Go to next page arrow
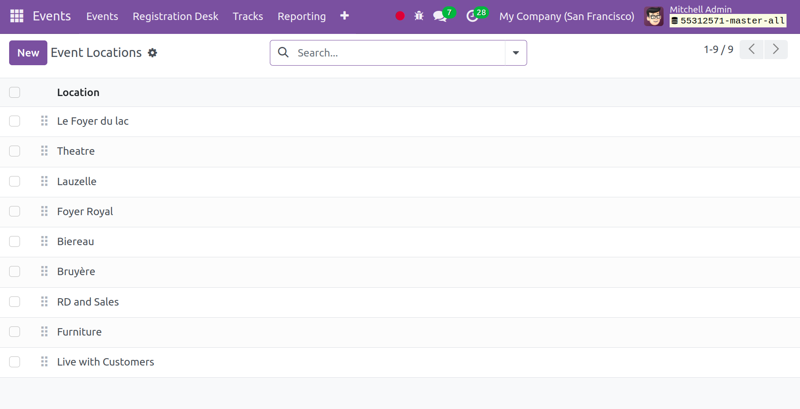800x409 pixels. (x=776, y=49)
